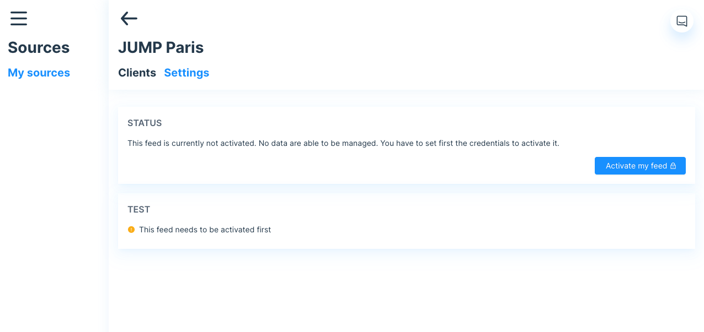Go back using the left arrow
The height and width of the screenshot is (332, 704).
[x=129, y=18]
